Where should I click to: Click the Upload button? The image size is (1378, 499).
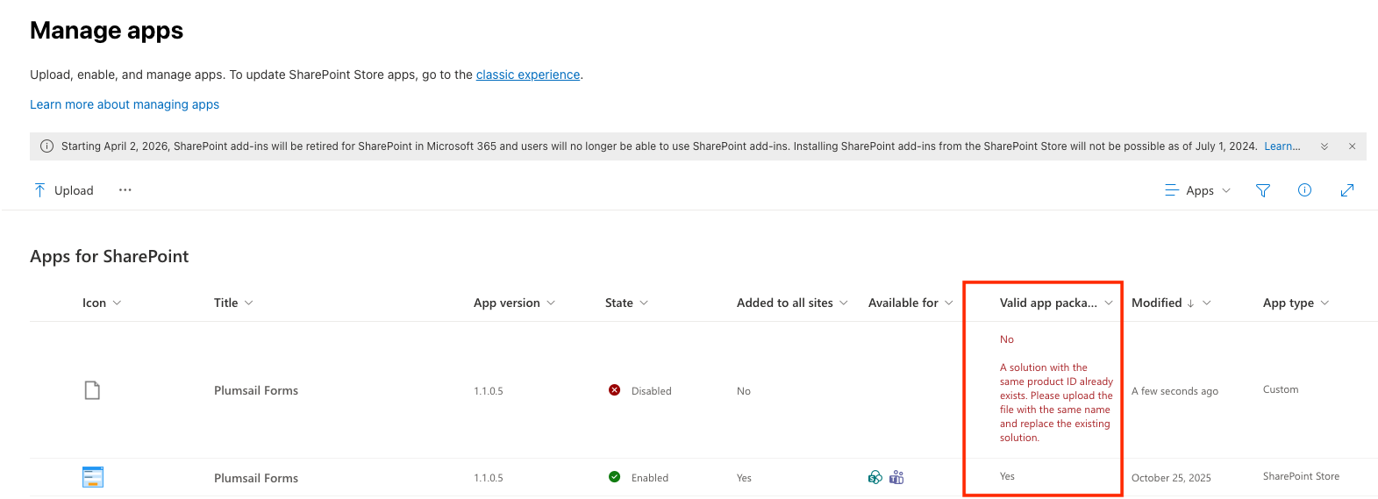coord(64,190)
